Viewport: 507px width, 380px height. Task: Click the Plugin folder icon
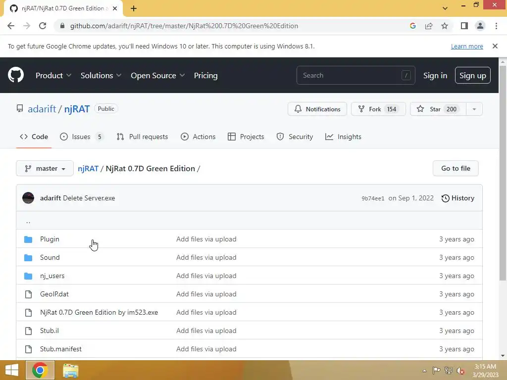click(28, 239)
